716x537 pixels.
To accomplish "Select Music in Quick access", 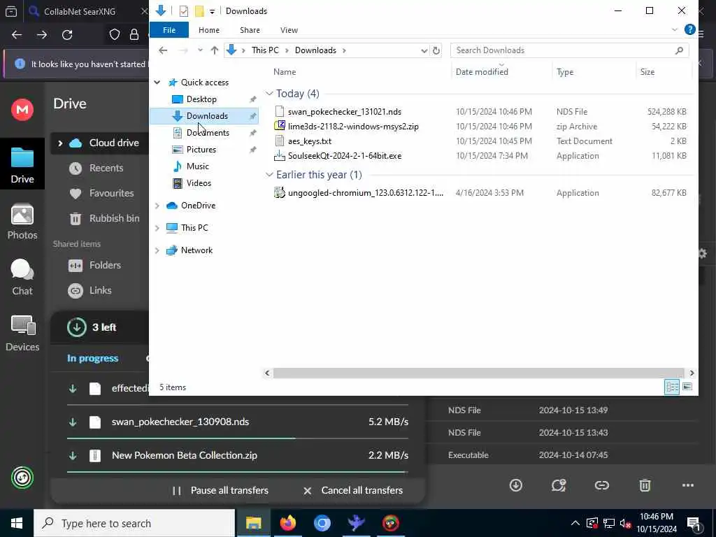I will coord(197,166).
